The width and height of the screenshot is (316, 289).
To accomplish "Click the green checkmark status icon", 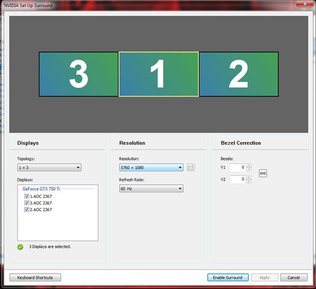I will (x=21, y=247).
